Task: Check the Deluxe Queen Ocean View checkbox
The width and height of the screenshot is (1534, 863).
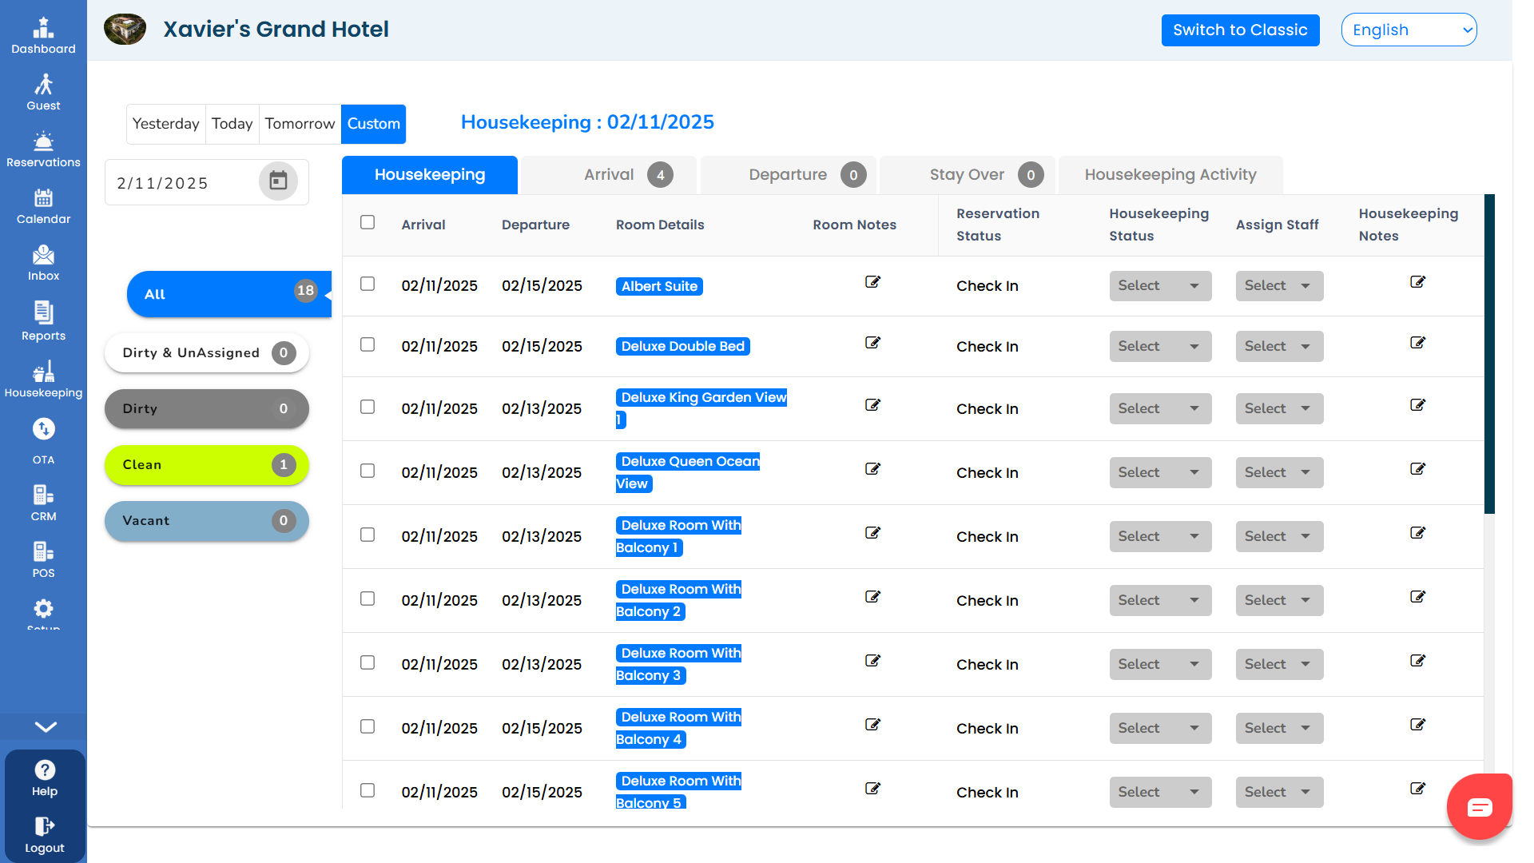Action: click(x=368, y=471)
